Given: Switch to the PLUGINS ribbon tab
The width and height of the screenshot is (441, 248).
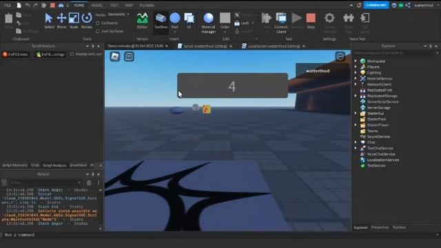Looking at the screenshot, I should click(147, 6).
